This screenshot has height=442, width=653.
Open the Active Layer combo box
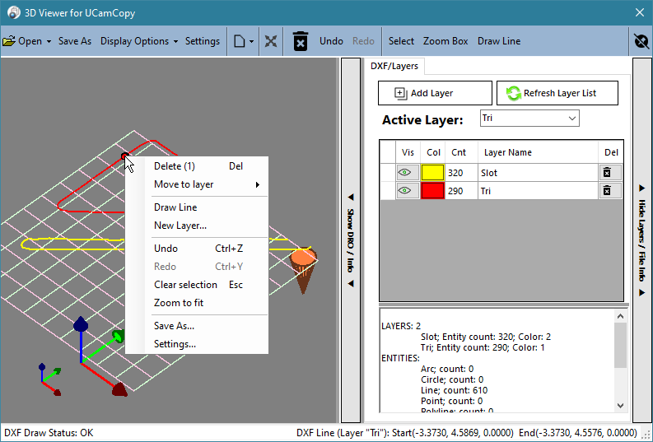click(x=529, y=119)
